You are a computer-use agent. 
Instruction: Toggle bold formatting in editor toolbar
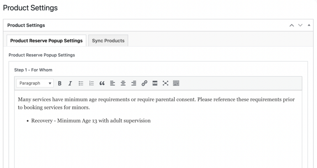(60, 83)
